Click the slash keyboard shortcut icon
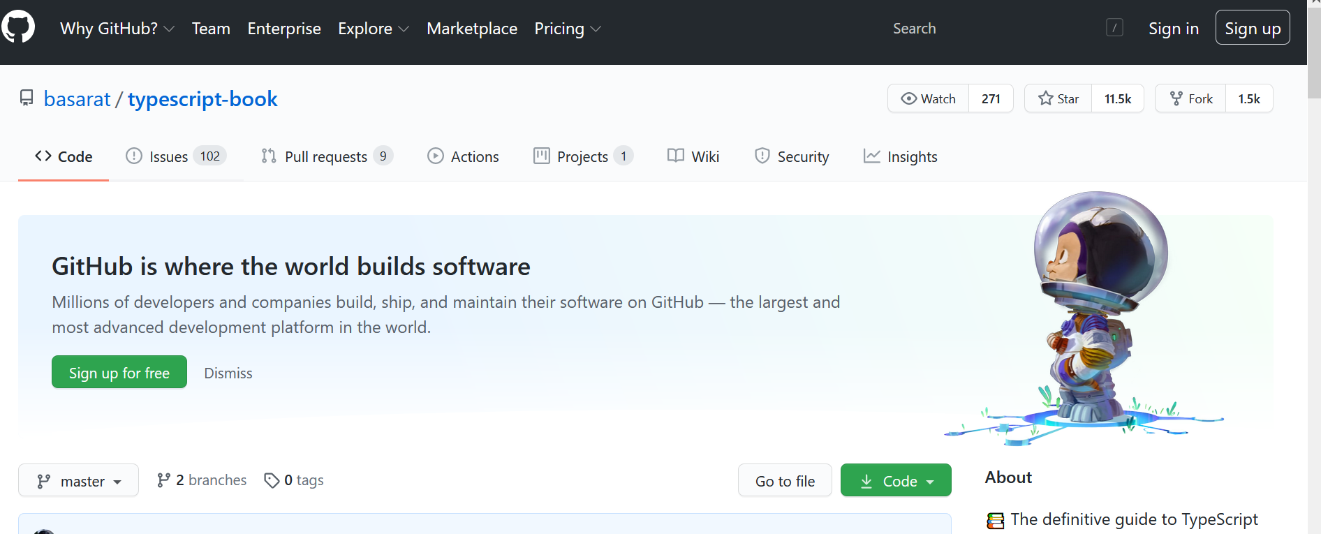 (1114, 28)
